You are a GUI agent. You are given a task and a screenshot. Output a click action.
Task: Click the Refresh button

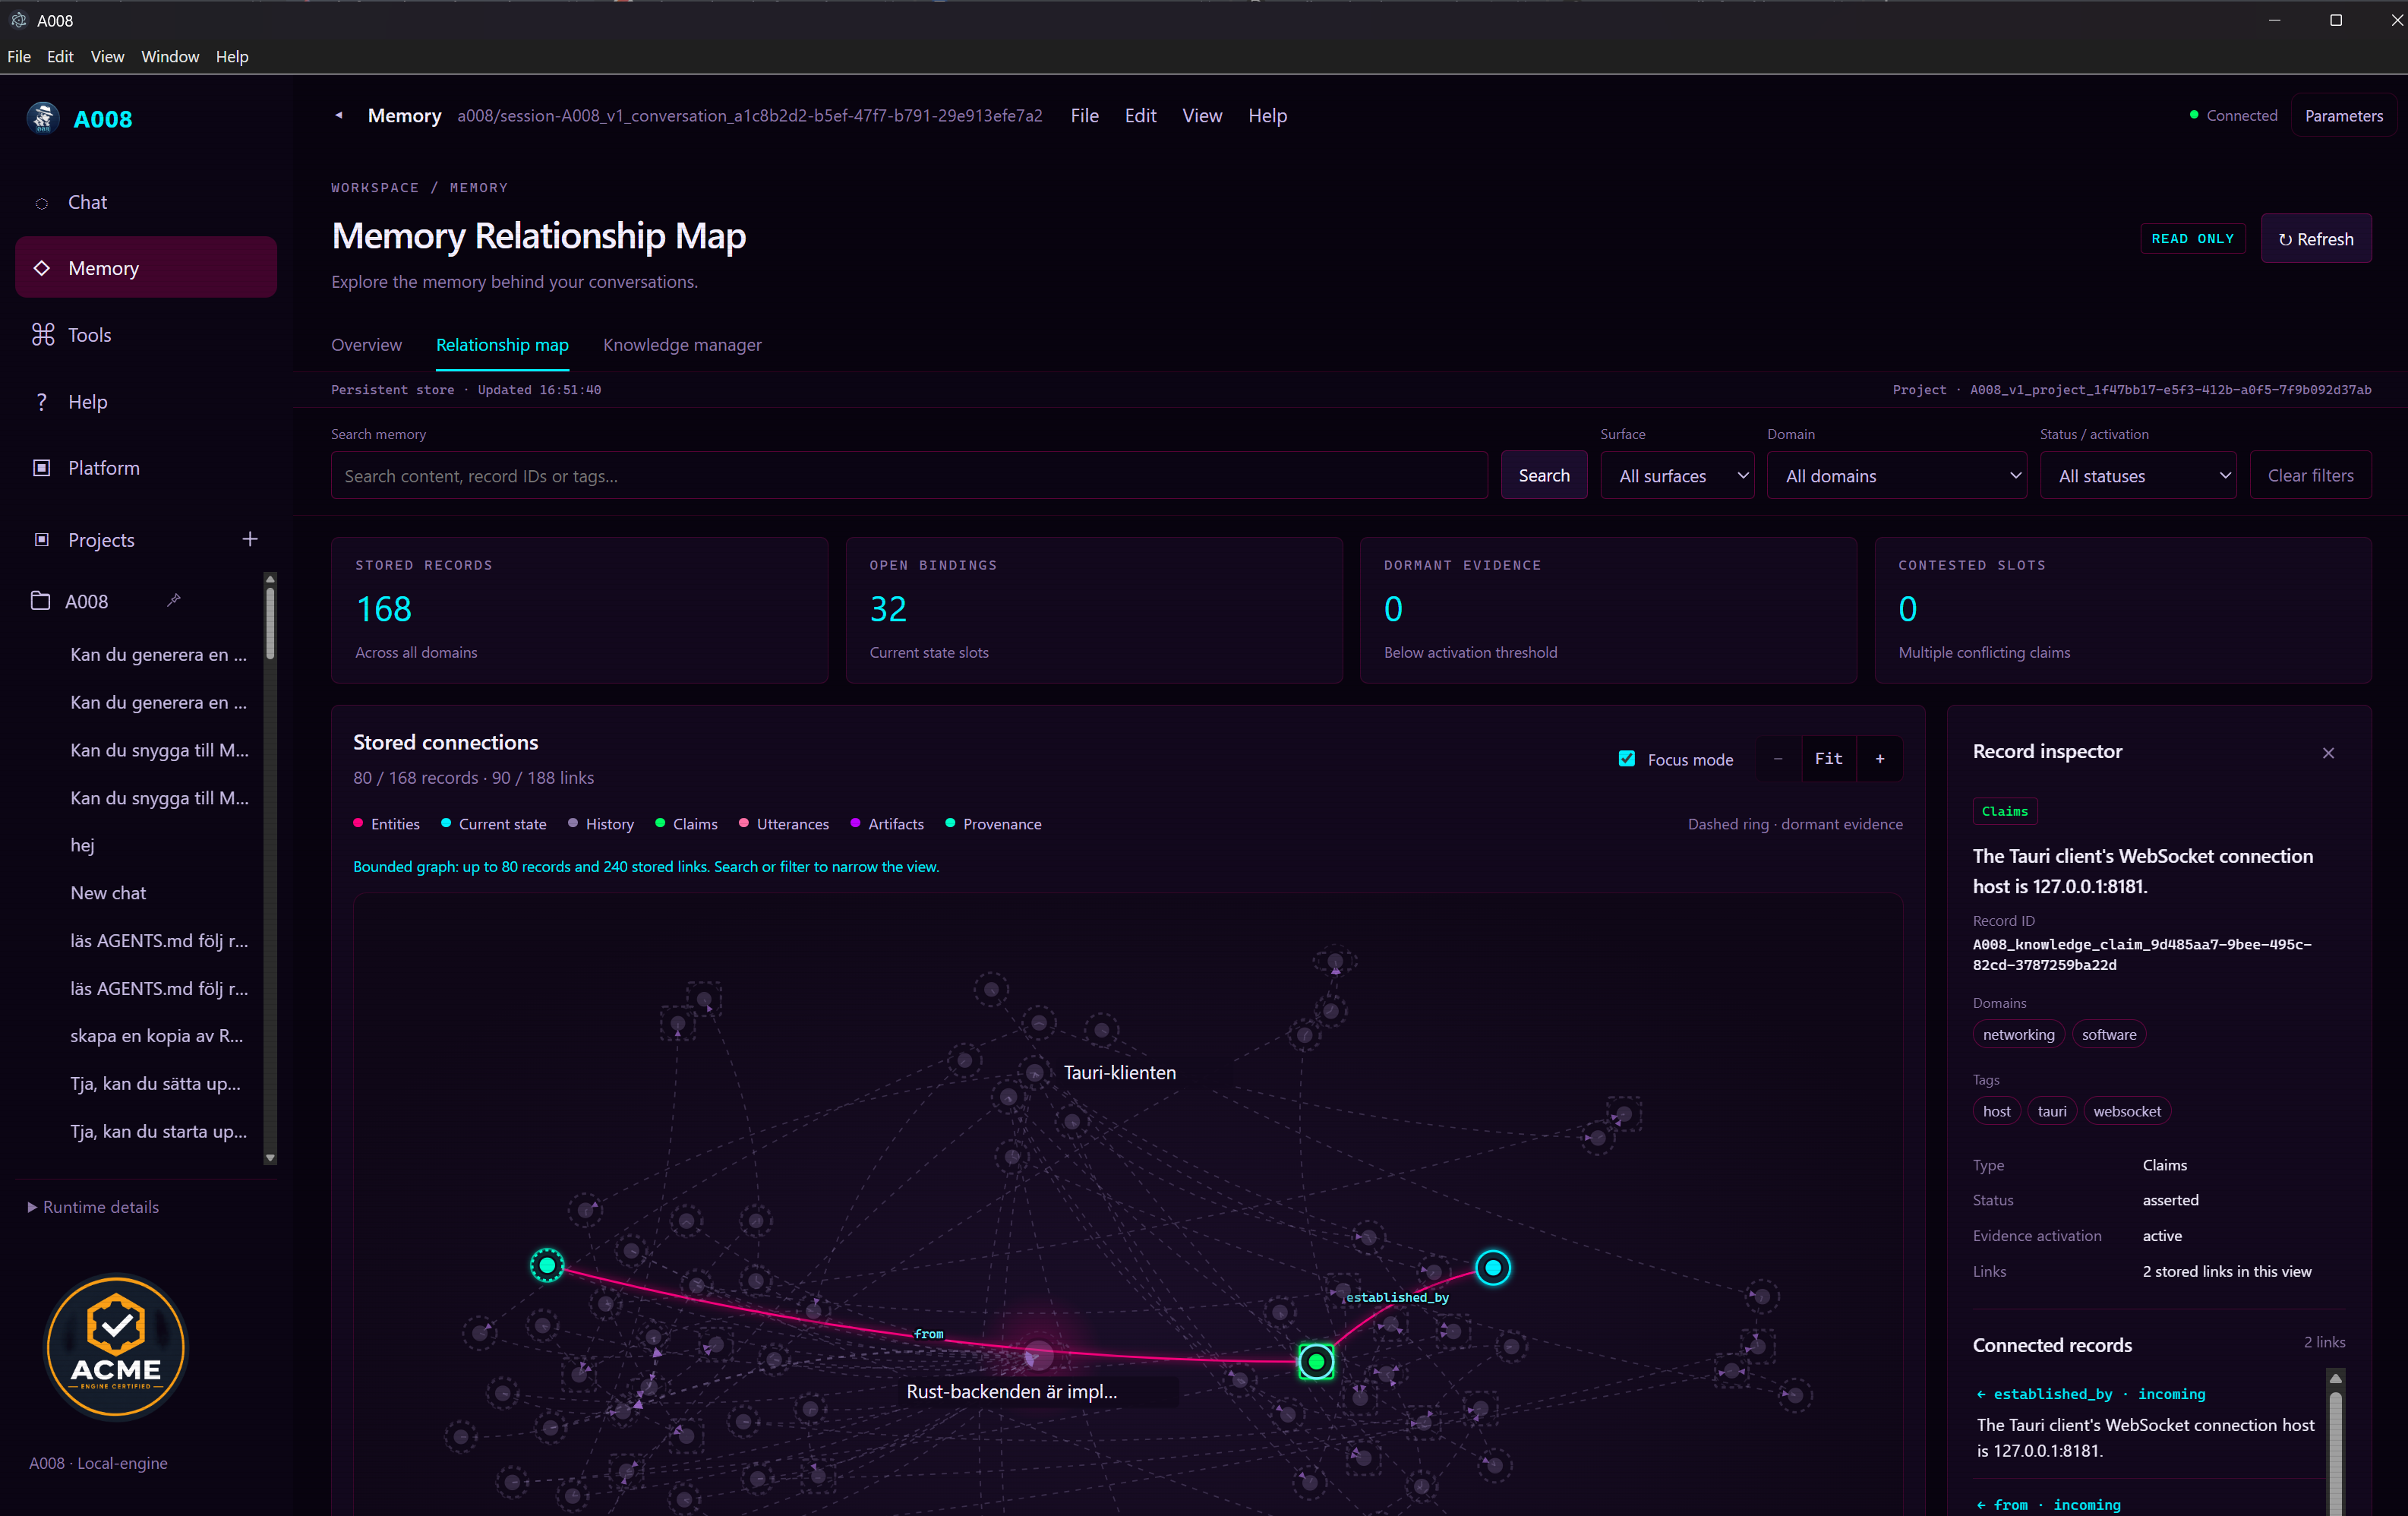[x=2316, y=239]
